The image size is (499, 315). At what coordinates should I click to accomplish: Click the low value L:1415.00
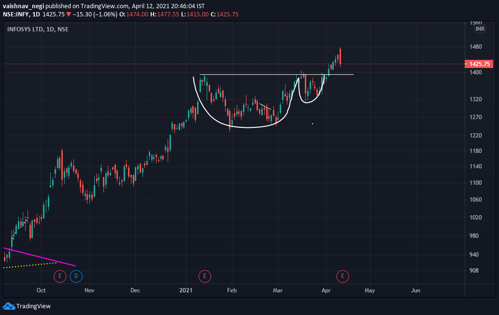pyautogui.click(x=195, y=14)
